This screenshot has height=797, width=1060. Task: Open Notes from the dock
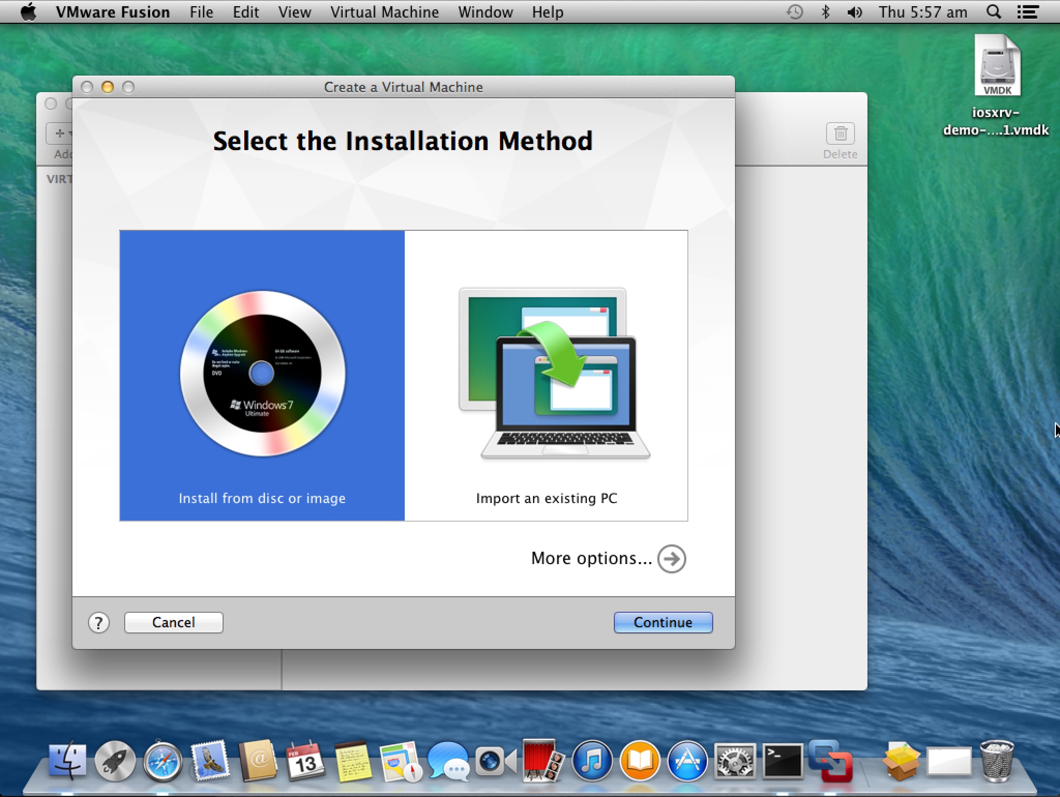[x=353, y=762]
